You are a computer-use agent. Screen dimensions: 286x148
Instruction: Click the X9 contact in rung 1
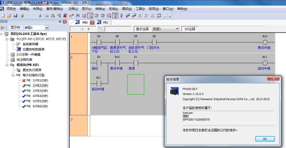click(99, 42)
